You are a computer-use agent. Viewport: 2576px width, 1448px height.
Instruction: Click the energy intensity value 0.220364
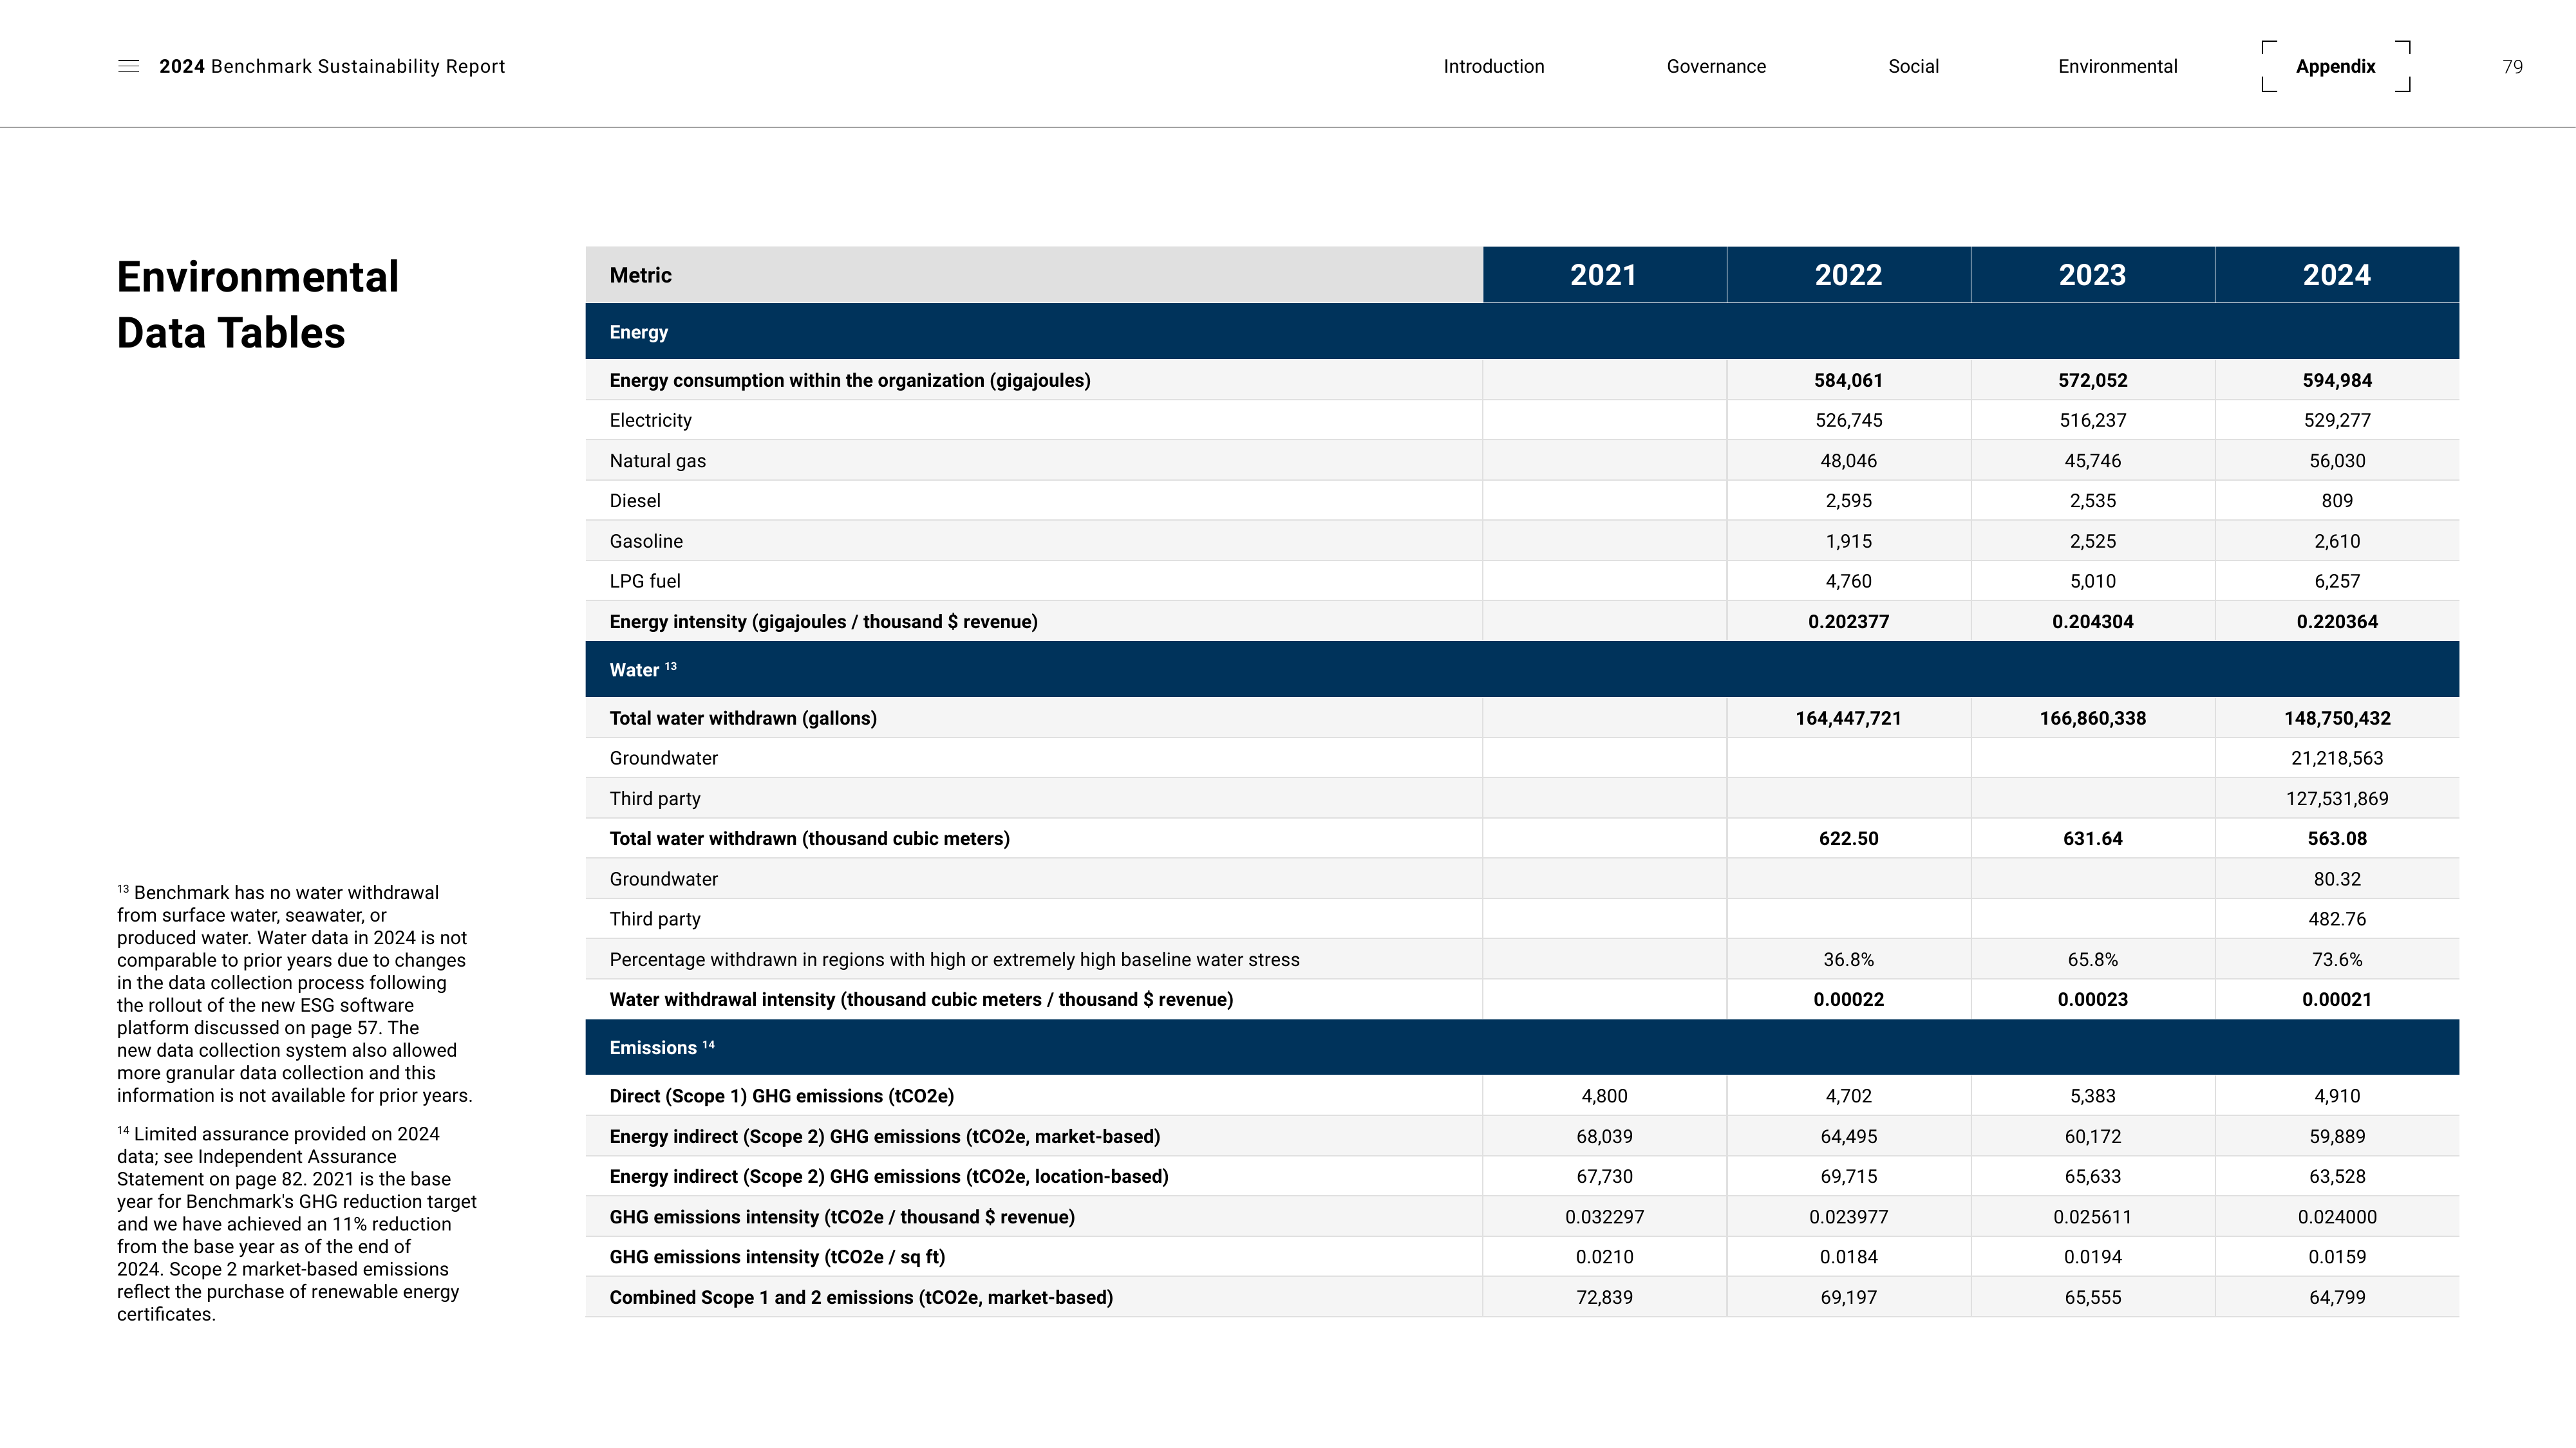click(2337, 622)
